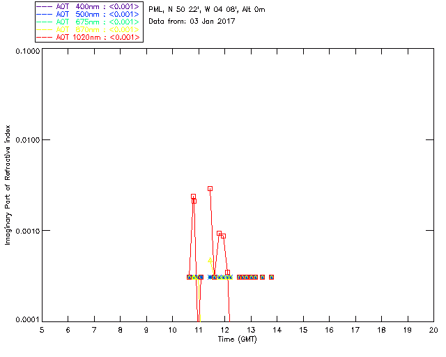
Task: Click the 'Imaginary Part of Refractive Index' axis title
Action: tap(8, 185)
